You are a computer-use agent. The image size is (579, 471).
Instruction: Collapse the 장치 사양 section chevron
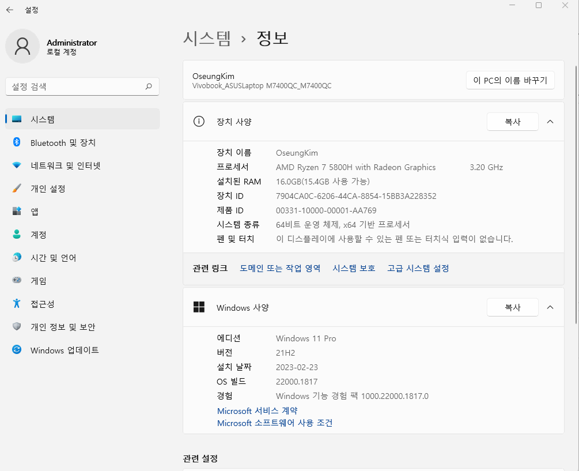click(550, 122)
